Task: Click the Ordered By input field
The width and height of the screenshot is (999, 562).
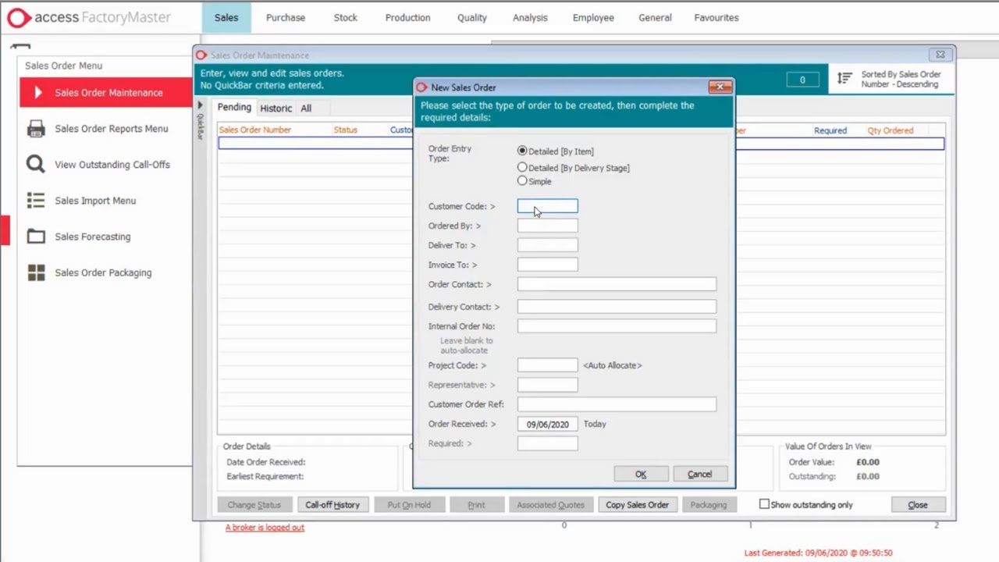Action: coord(548,226)
